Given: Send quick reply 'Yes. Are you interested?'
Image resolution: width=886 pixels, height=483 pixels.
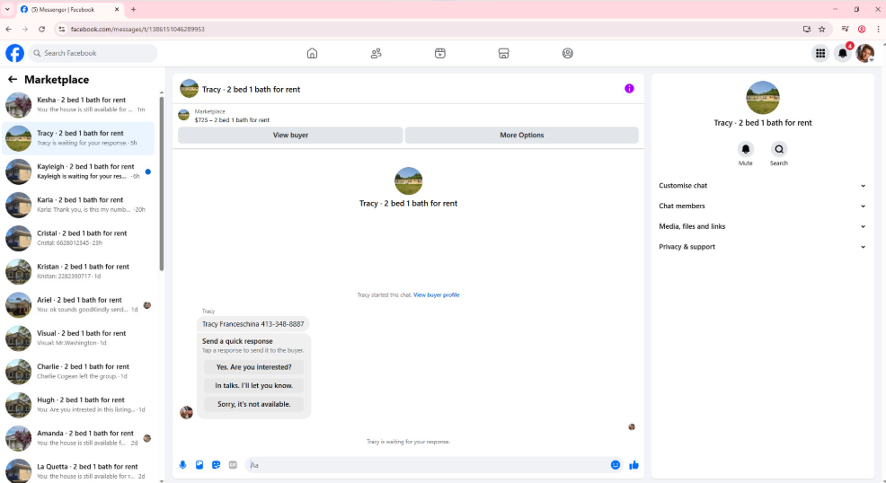Looking at the screenshot, I should click(x=253, y=367).
